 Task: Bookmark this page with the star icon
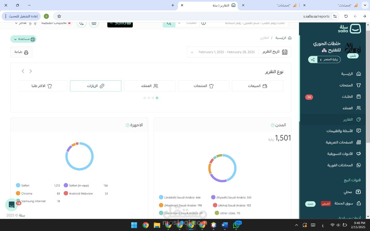pyautogui.click(x=59, y=16)
